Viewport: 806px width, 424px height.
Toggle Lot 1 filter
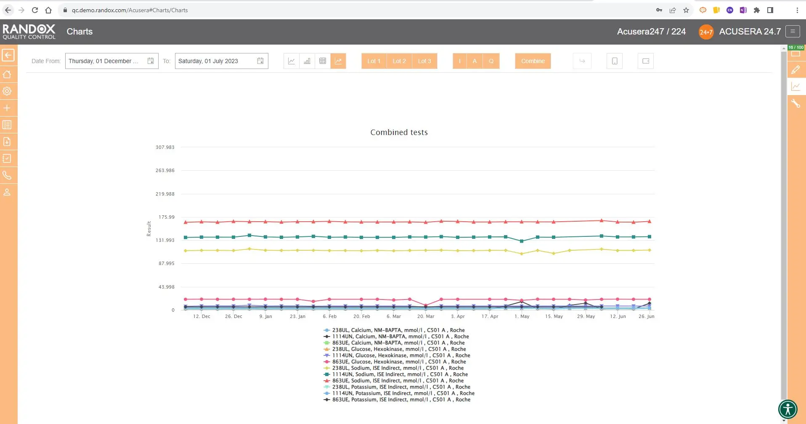coord(374,61)
